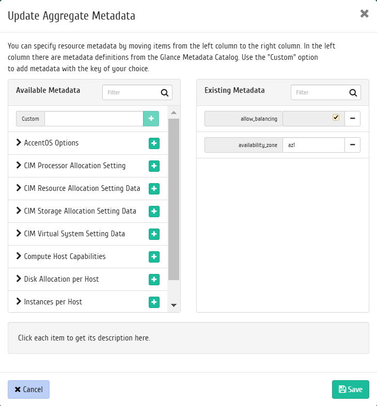Add Instances per Host using plus icon
Image resolution: width=377 pixels, height=406 pixels.
click(154, 302)
